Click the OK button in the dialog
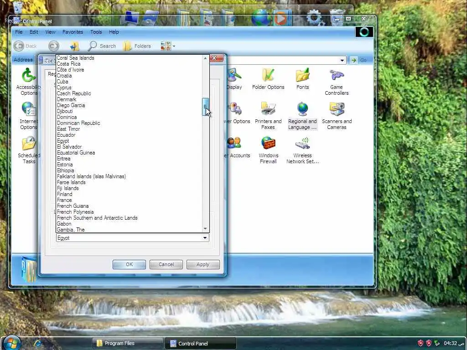Screen dimensions: 467x350 click(129, 264)
